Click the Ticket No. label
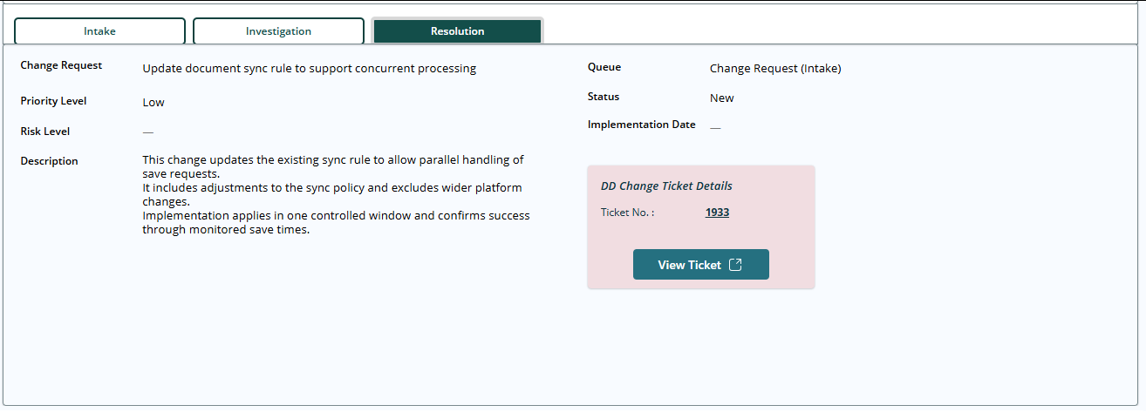The image size is (1146, 412). click(x=627, y=213)
